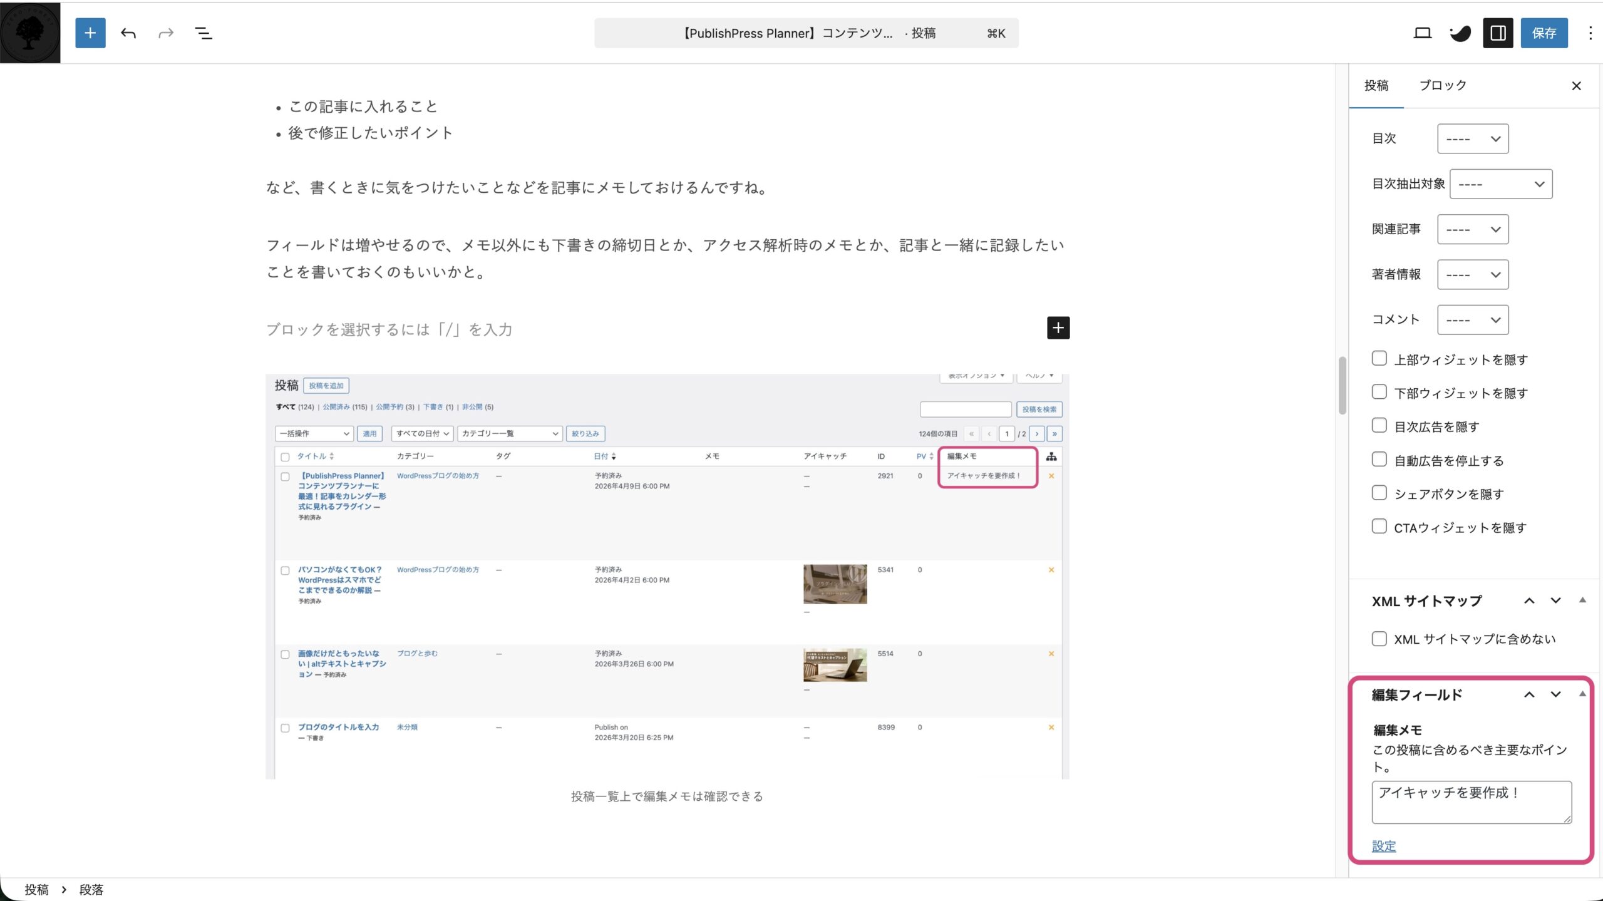Expand the 目次抽出対象 select box
Screen dimensions: 1603x901
coord(1500,184)
